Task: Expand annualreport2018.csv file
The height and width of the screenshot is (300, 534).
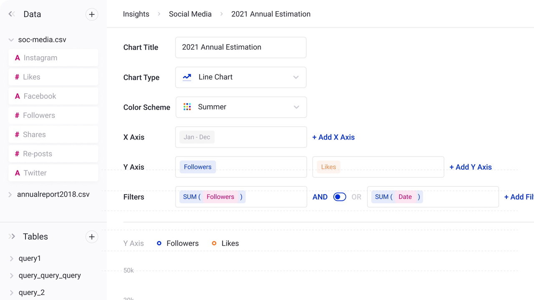Action: coord(10,195)
